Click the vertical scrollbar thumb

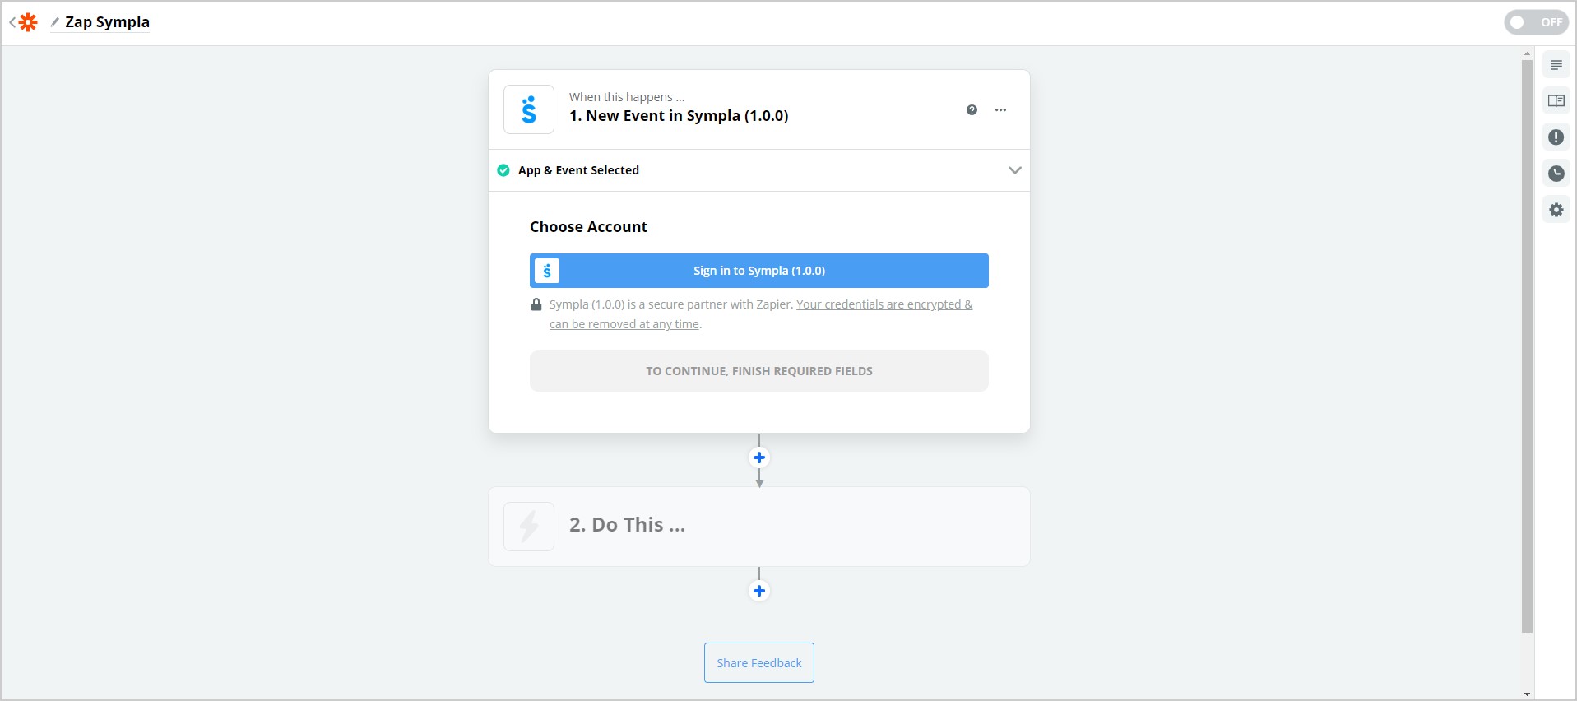pos(1528,346)
